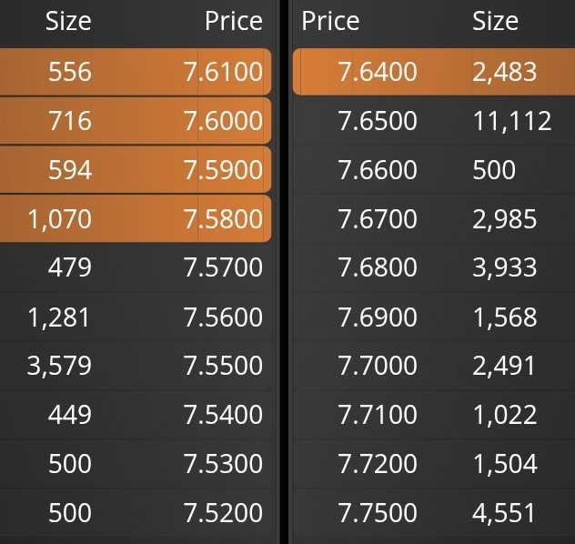Viewport: 575px width, 544px height.
Task: Select the 7.6000 bid price row
Action: [223, 121]
